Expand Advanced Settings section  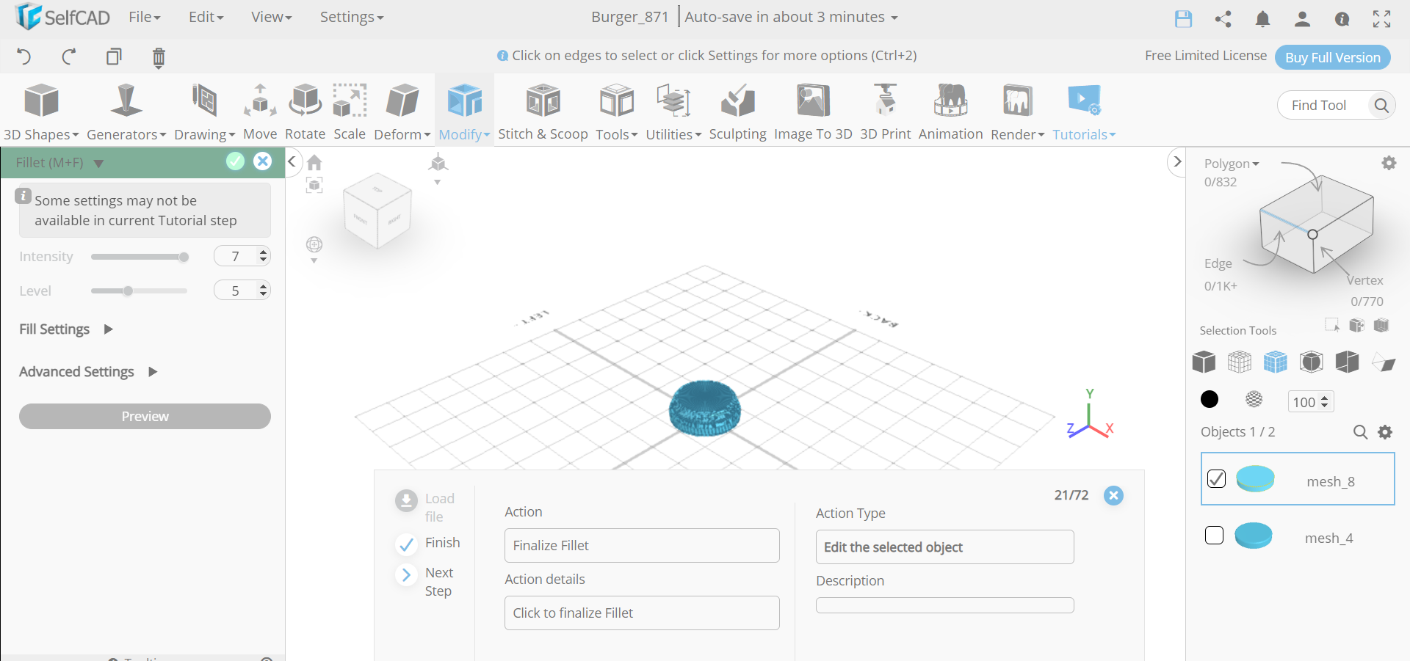[88, 372]
